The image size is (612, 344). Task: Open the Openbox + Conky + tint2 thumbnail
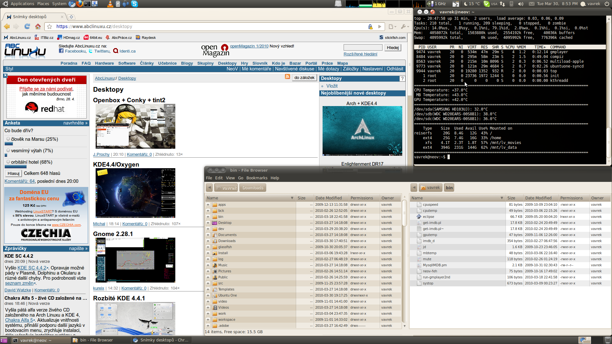pyautogui.click(x=135, y=126)
